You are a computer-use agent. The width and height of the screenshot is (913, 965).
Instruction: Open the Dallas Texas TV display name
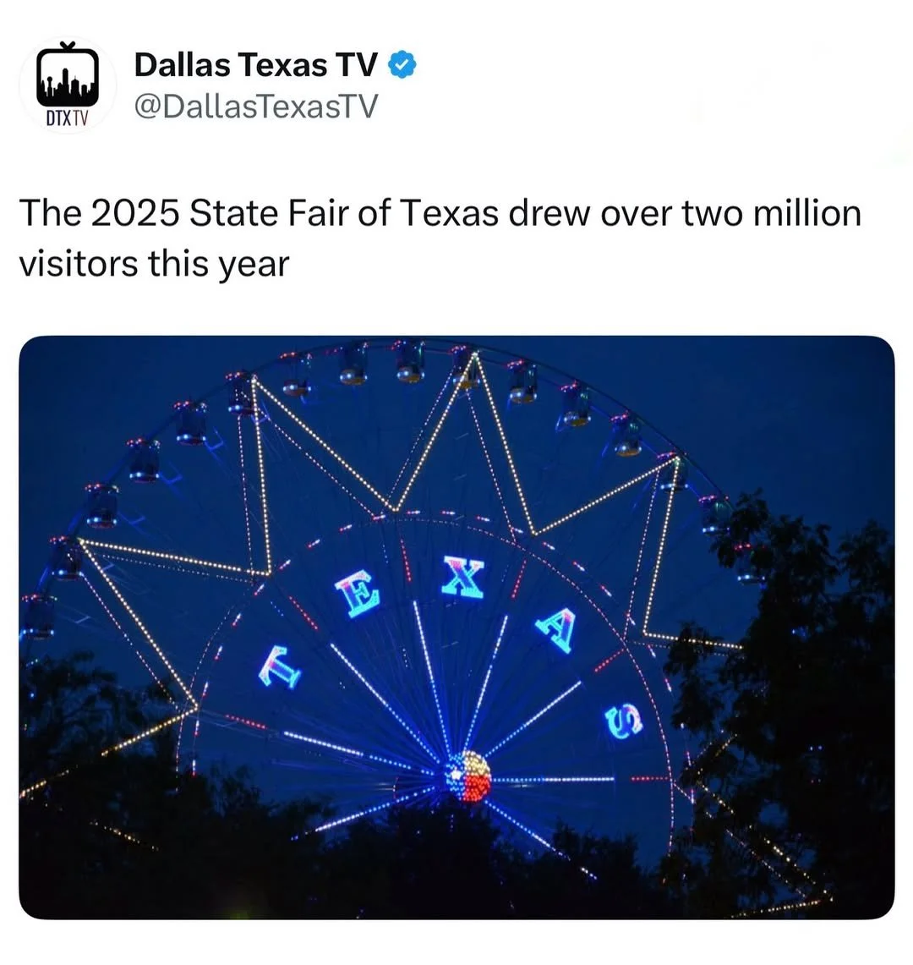tap(255, 64)
